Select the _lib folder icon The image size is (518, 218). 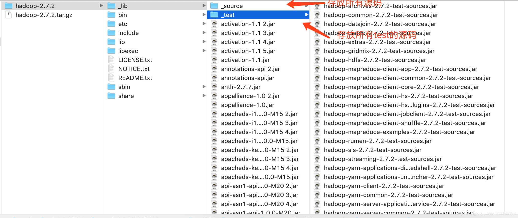(111, 6)
